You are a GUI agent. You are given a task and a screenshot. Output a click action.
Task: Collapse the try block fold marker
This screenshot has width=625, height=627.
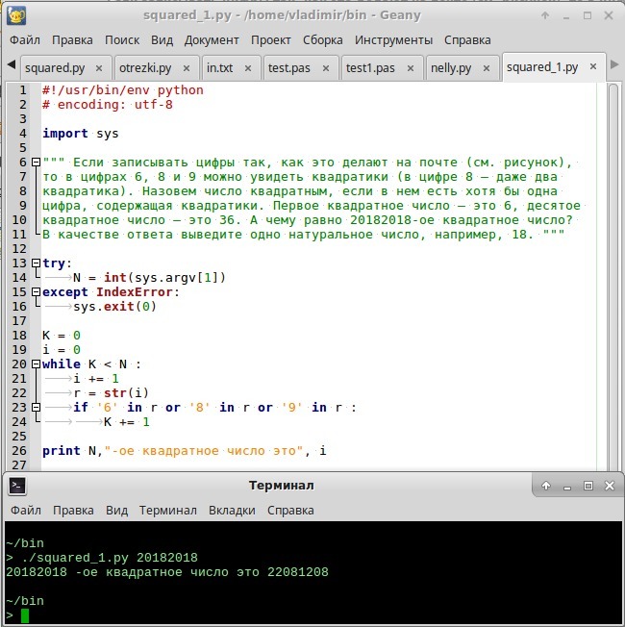tap(37, 263)
